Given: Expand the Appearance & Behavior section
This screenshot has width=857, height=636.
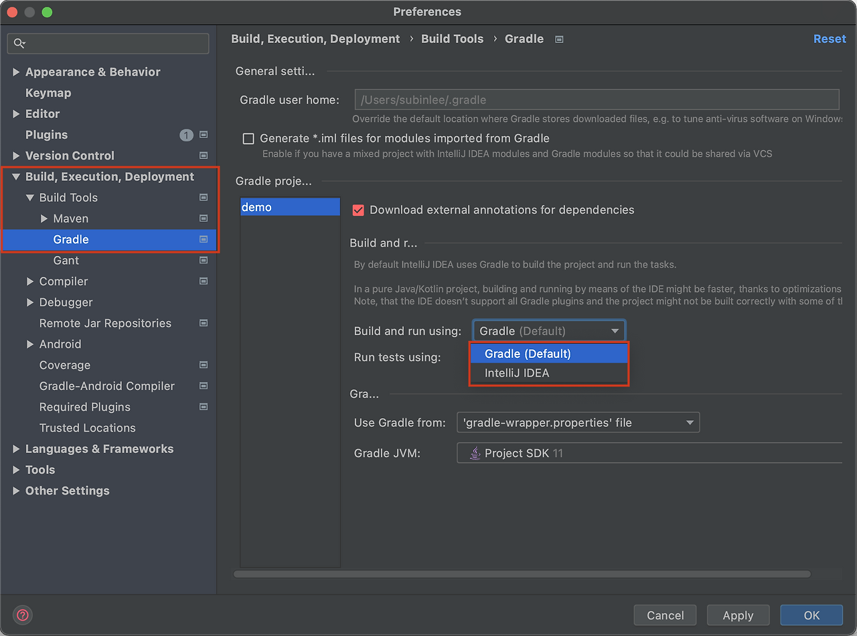Looking at the screenshot, I should coord(16,72).
